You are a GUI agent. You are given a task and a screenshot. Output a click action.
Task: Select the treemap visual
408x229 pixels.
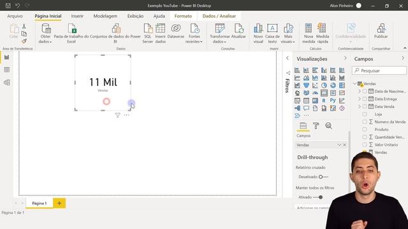342,85
